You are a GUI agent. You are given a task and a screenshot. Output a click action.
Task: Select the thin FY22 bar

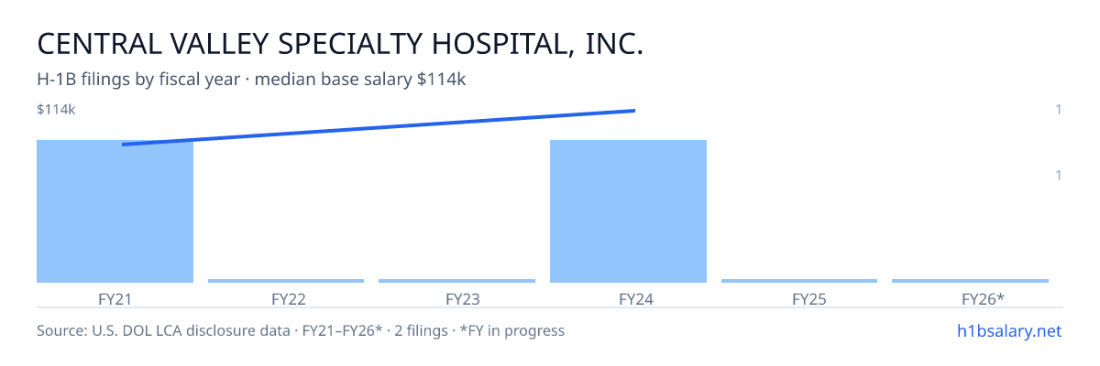(x=286, y=281)
